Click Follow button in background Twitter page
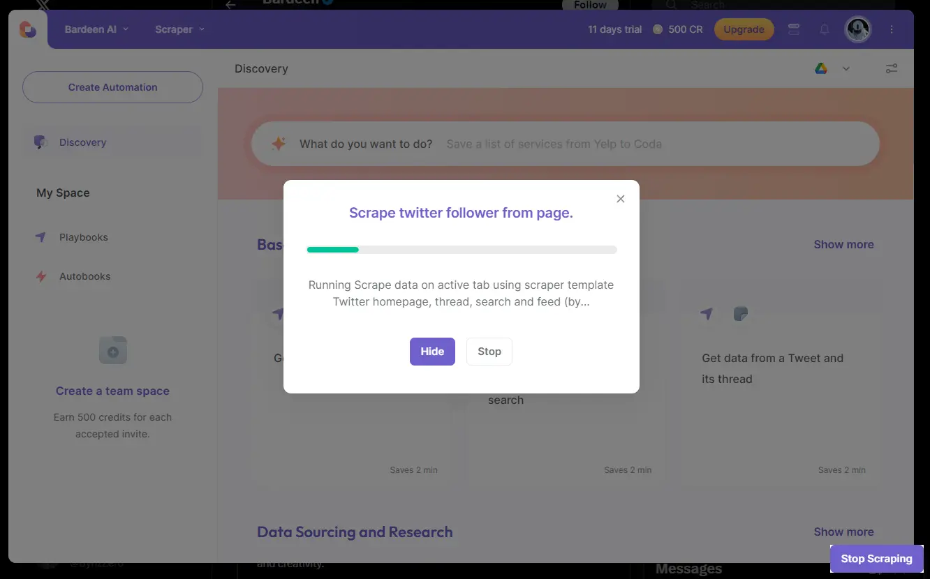Viewport: 930px width, 579px height. pos(590,5)
